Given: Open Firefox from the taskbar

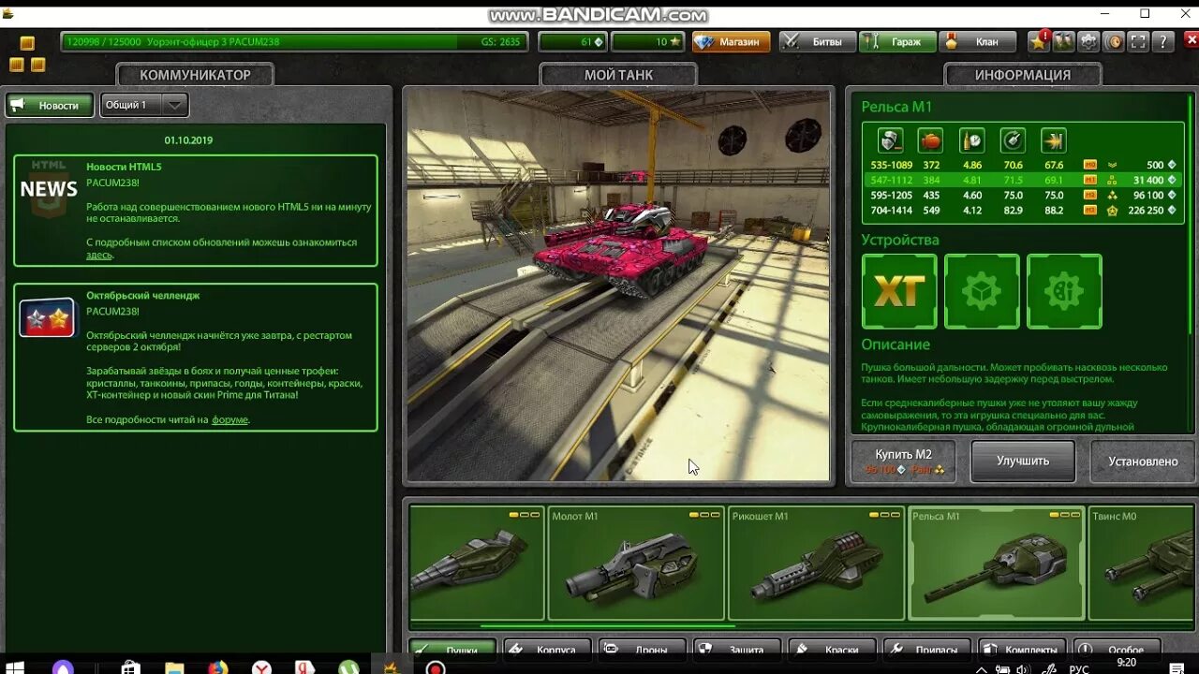Looking at the screenshot, I should coord(218,668).
